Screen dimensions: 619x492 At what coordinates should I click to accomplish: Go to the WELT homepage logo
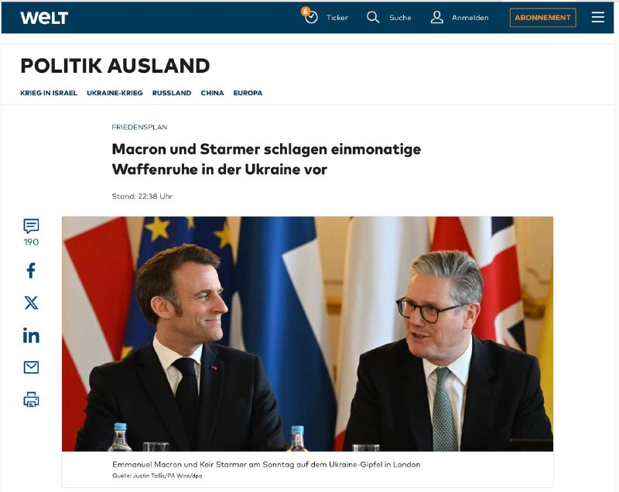pyautogui.click(x=44, y=18)
